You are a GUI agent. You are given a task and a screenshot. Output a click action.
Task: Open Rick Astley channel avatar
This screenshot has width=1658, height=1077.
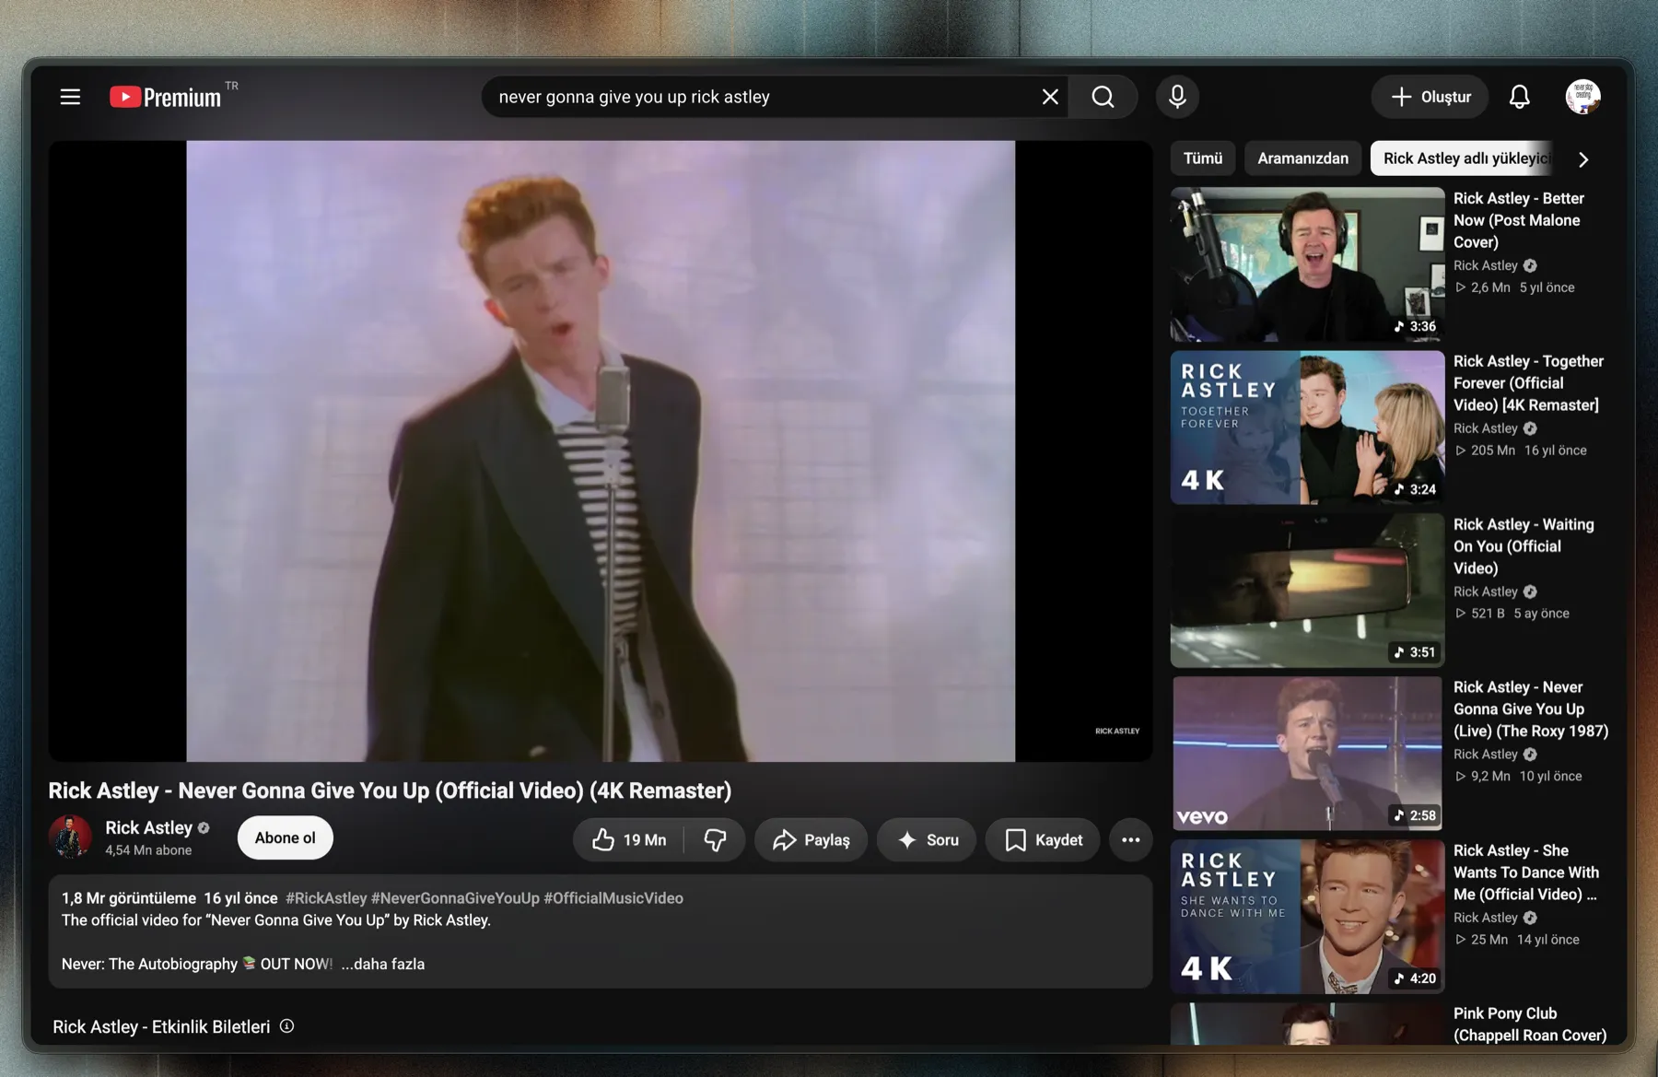pos(70,837)
